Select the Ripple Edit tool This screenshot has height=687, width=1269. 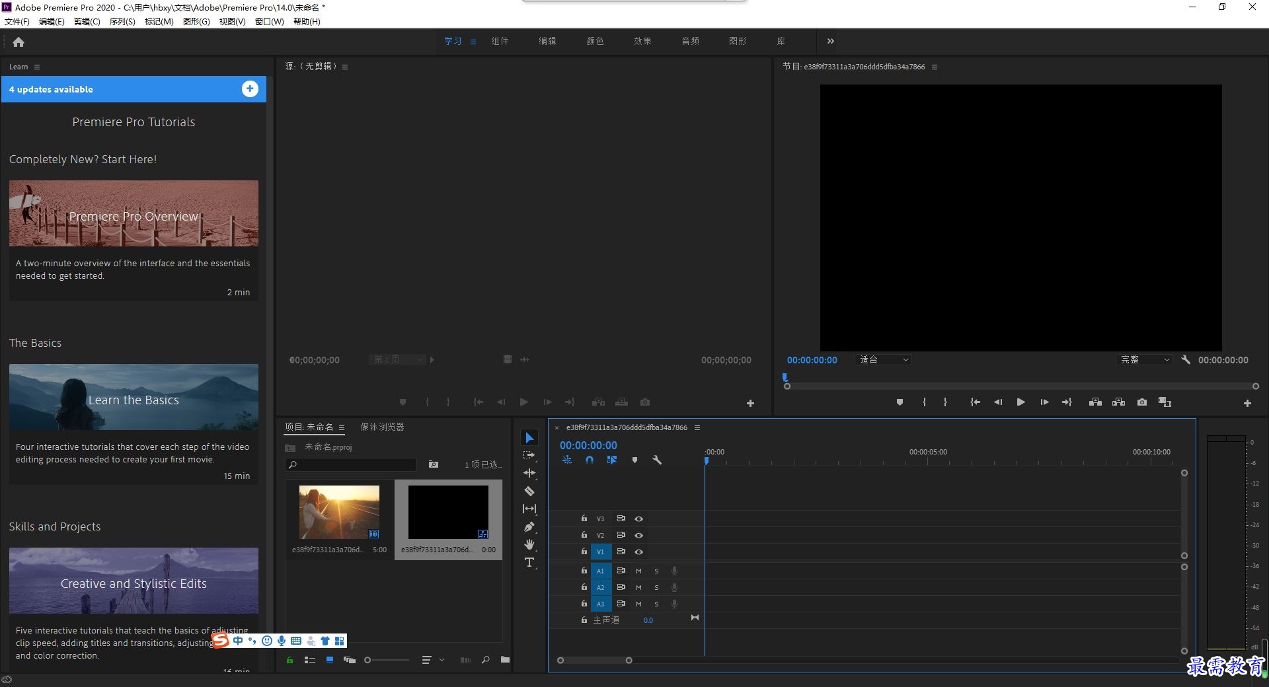tap(529, 473)
